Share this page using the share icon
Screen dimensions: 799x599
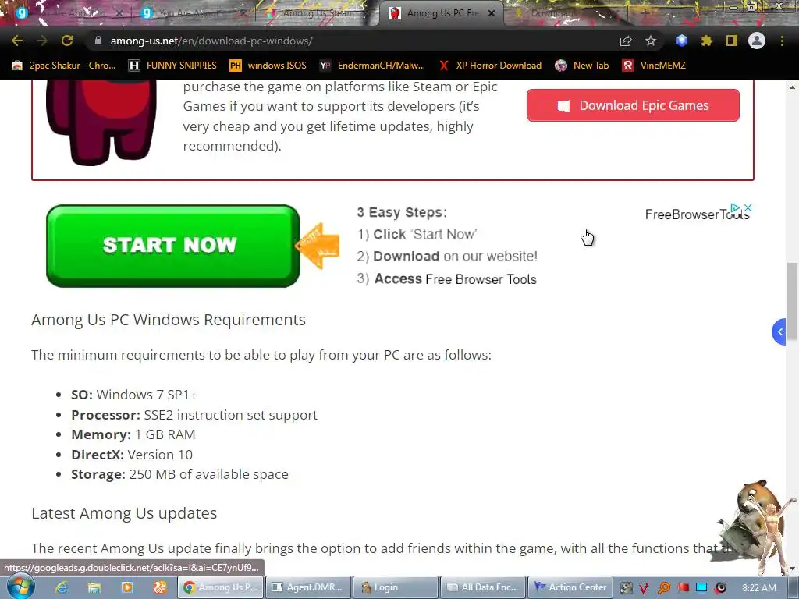tap(626, 41)
